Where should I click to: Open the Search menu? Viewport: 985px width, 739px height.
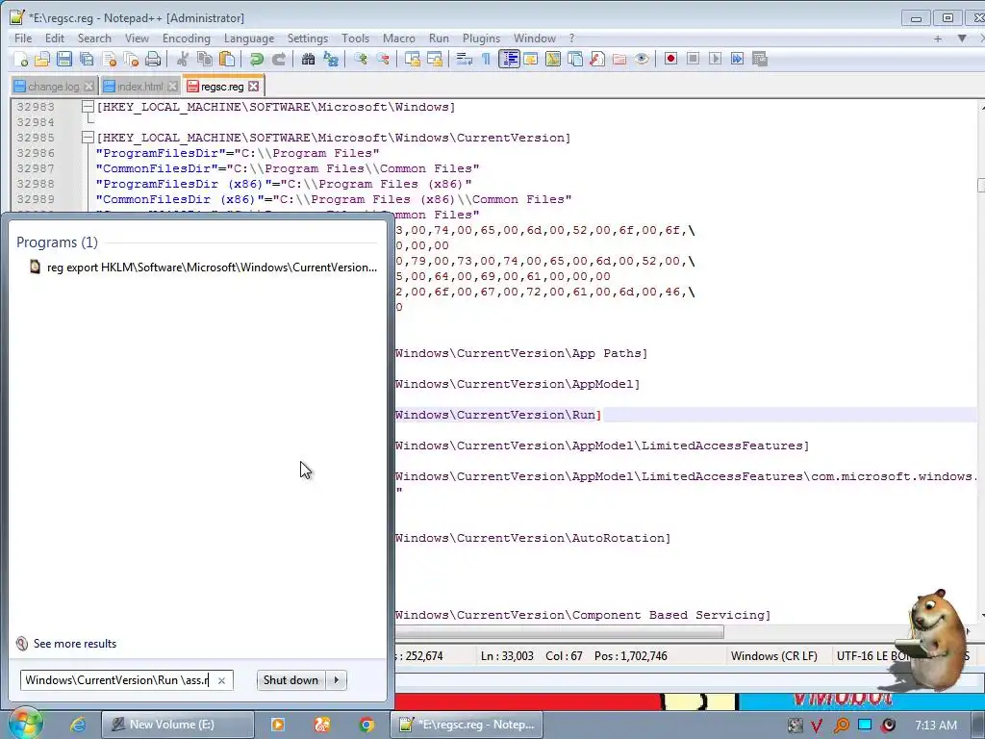tap(94, 38)
